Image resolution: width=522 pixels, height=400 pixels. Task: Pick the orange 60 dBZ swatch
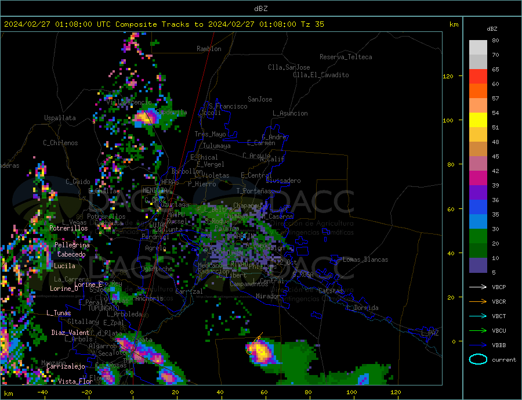478,91
